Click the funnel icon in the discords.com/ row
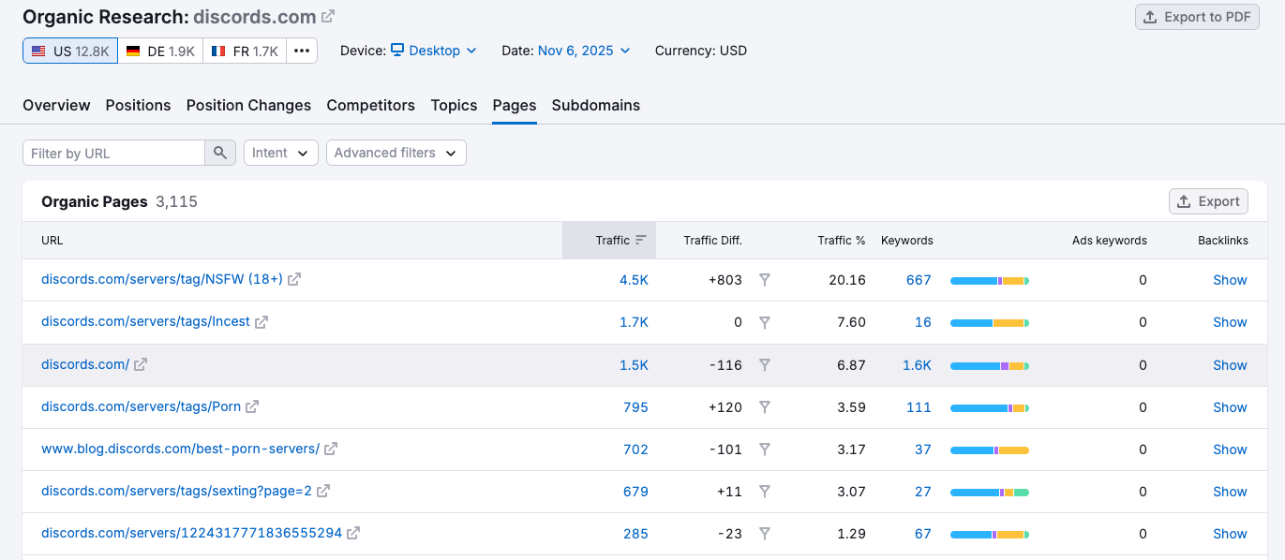 (765, 365)
